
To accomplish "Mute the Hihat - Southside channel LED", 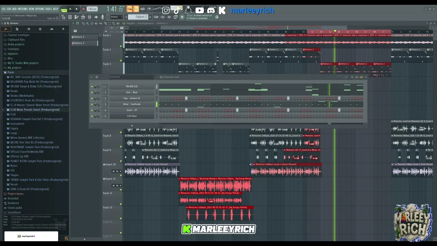I will 92,104.
